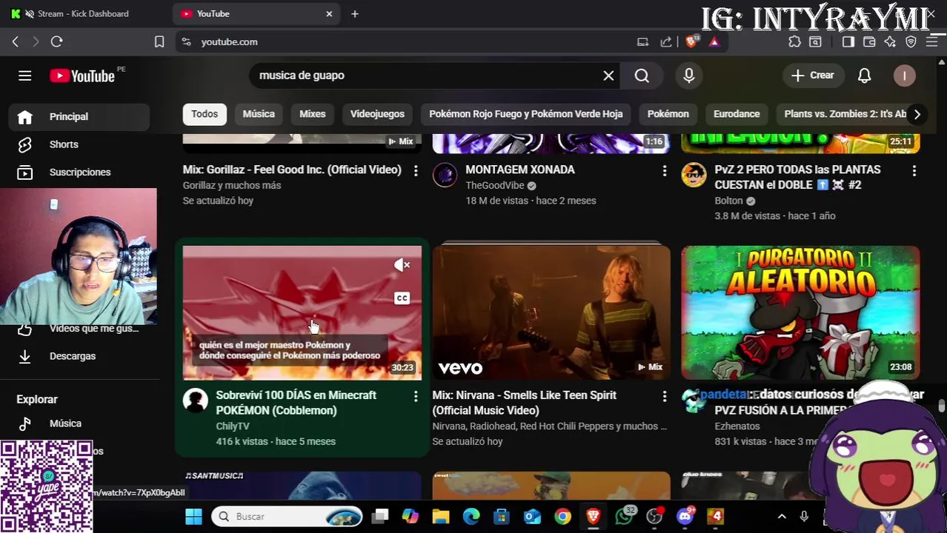Open the Brave VPN shield icon
Image resolution: width=947 pixels, height=533 pixels.
tap(911, 42)
